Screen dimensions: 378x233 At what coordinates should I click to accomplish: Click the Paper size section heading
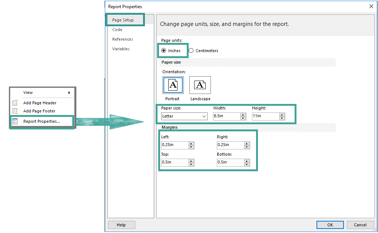[x=171, y=62]
